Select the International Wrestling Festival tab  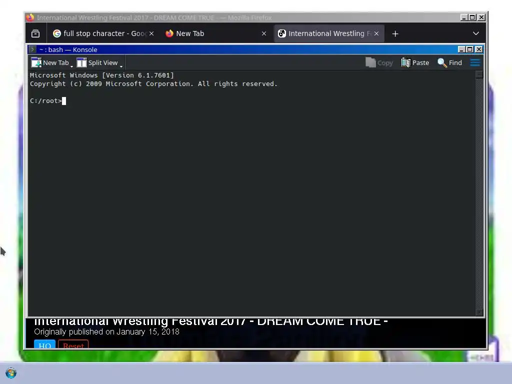(329, 33)
